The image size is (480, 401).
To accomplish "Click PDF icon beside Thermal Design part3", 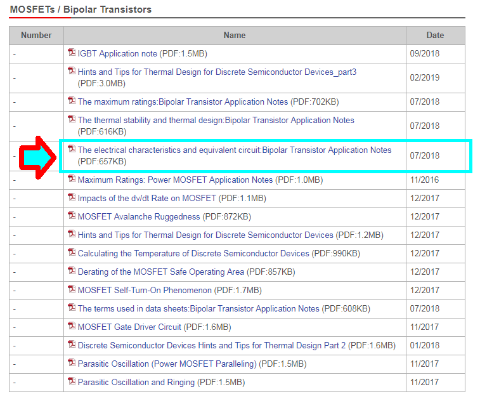I will (72, 71).
